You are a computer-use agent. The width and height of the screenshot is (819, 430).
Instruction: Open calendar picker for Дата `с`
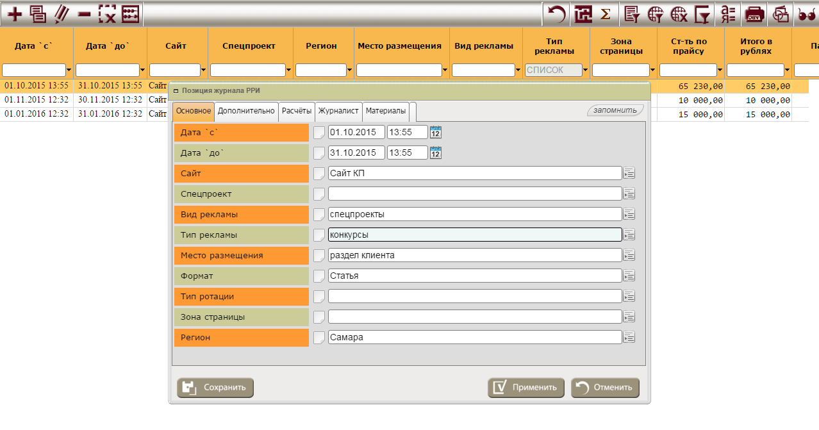[x=436, y=132]
